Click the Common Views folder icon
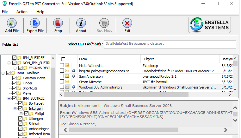241x138 pixels. [x=19, y=78]
